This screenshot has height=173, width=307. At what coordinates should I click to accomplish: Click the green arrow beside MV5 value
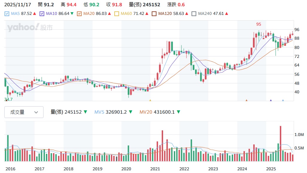pos(130,112)
